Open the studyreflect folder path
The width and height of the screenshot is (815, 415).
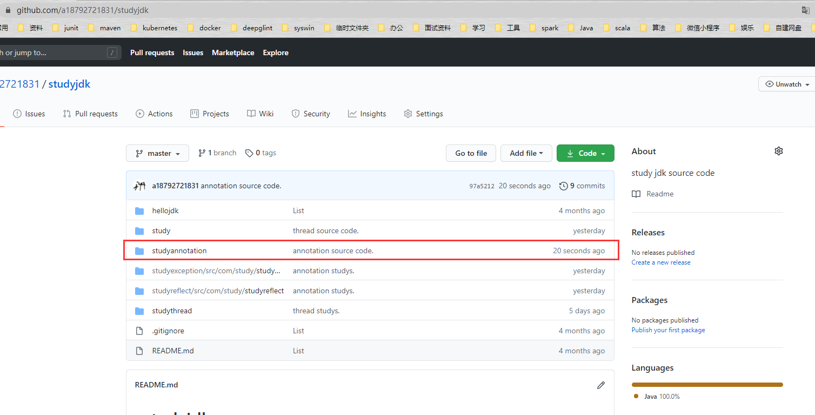pos(218,291)
